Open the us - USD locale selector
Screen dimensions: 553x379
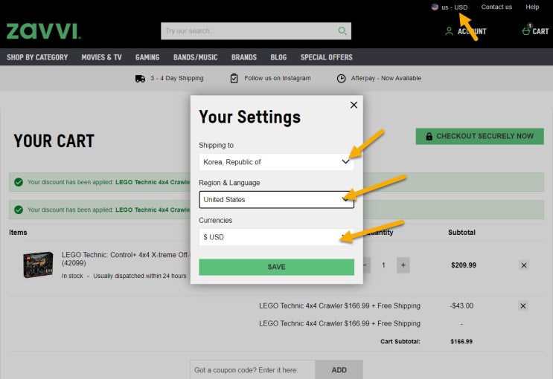click(450, 7)
